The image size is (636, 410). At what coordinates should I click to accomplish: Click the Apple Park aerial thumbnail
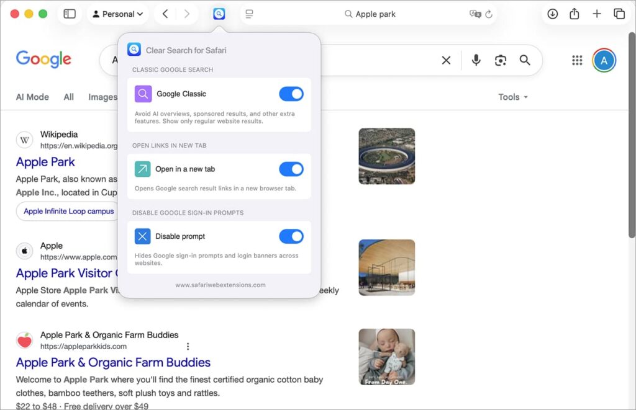[x=386, y=156]
